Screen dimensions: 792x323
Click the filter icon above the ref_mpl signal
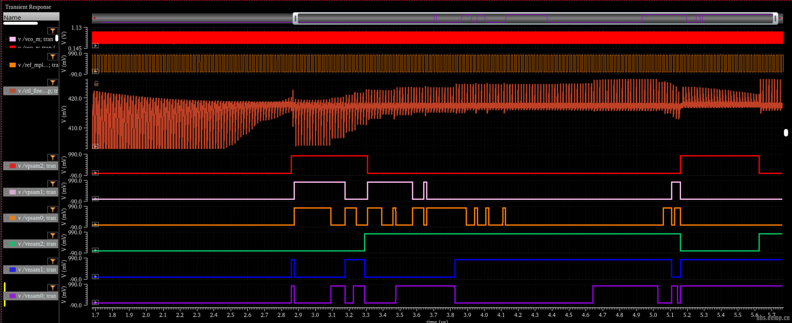click(x=53, y=57)
